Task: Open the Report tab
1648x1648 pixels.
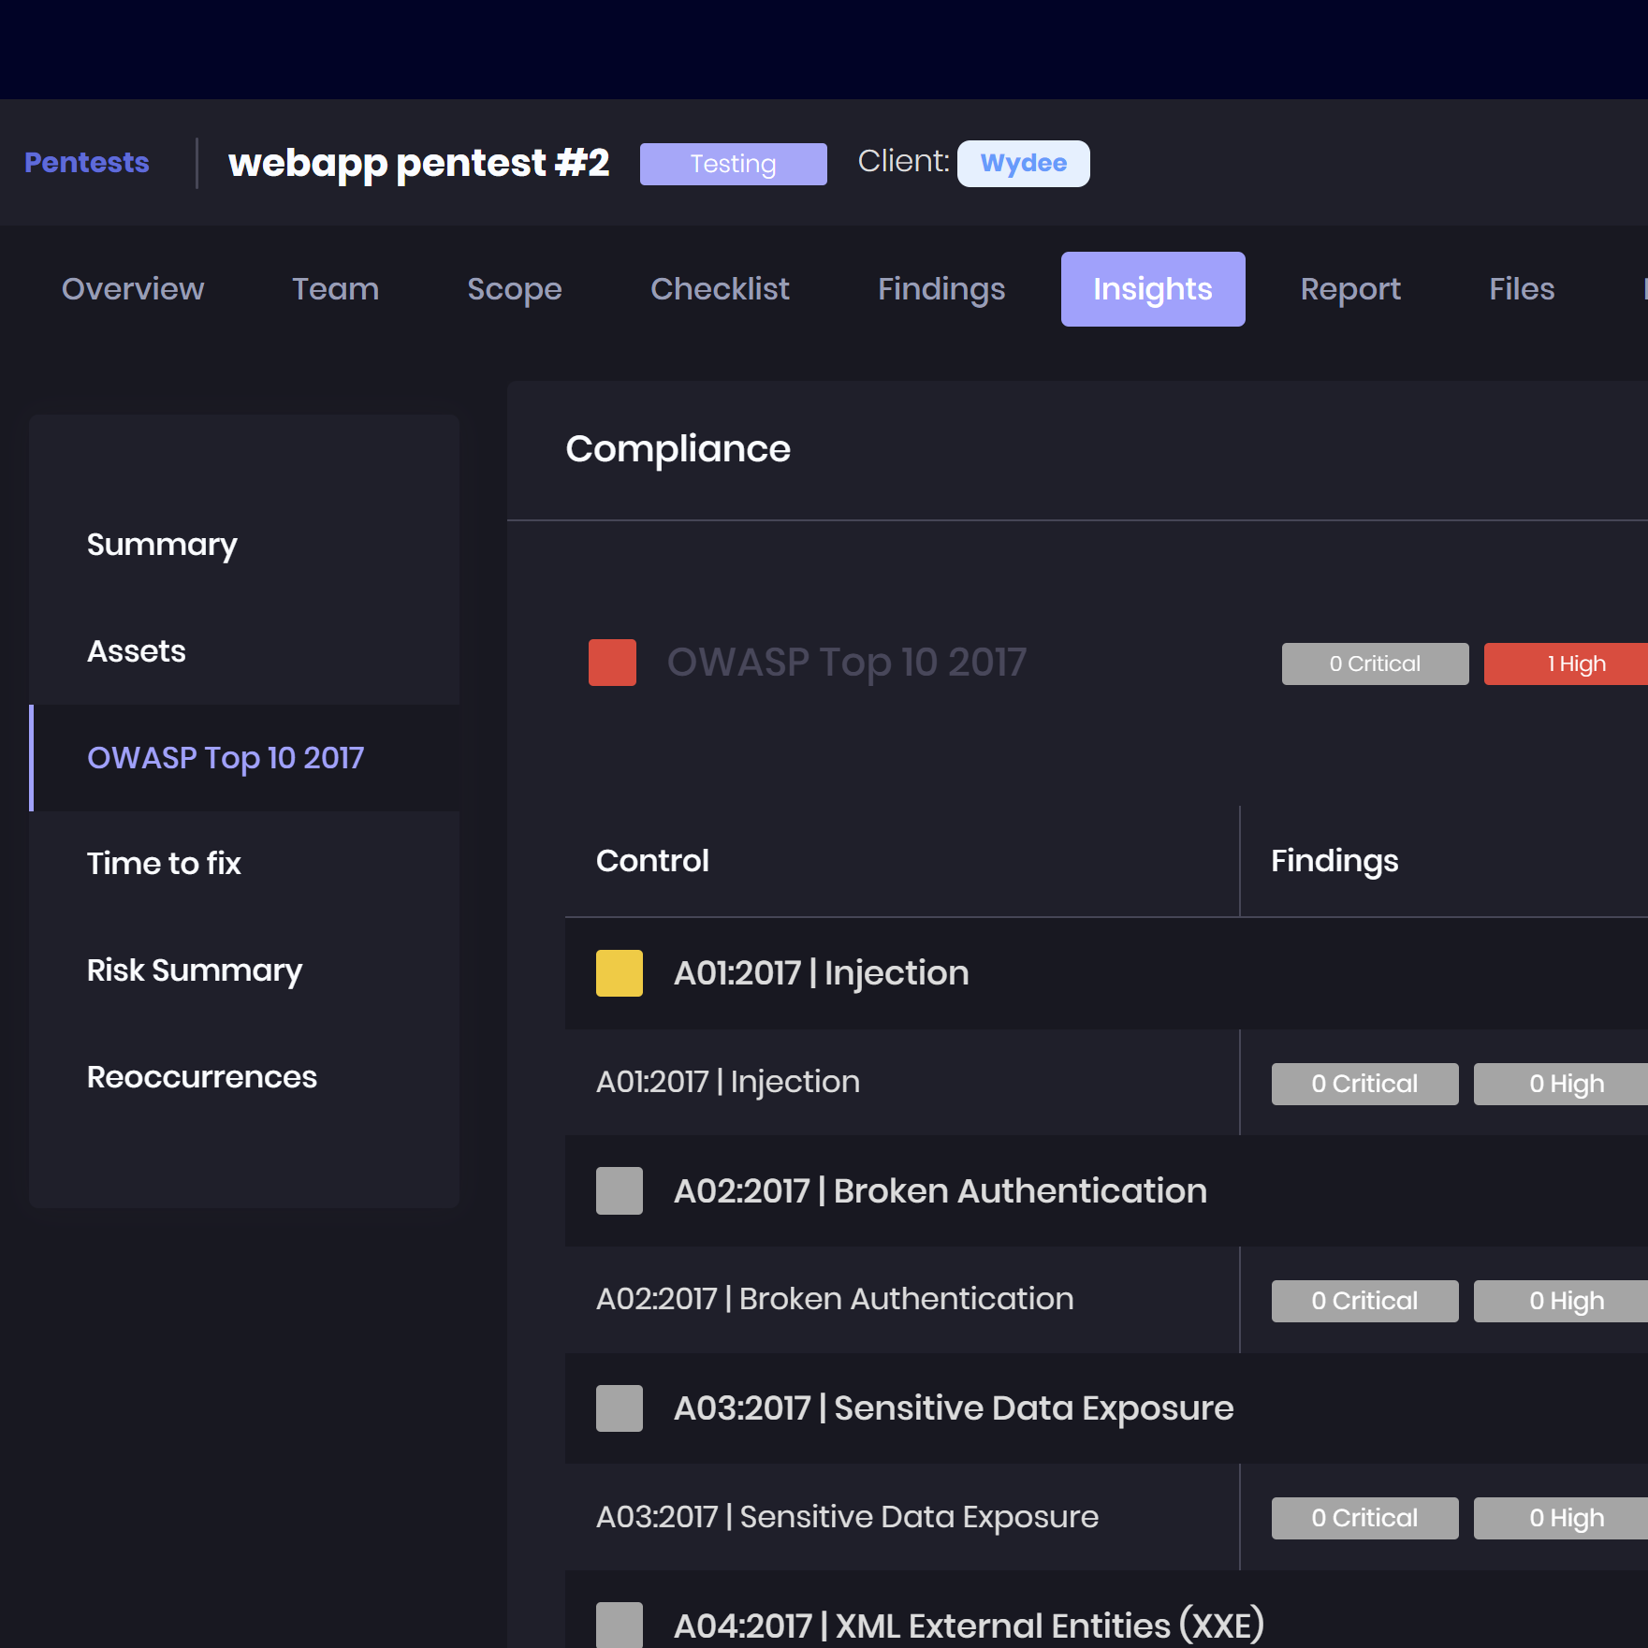Action: [1350, 289]
